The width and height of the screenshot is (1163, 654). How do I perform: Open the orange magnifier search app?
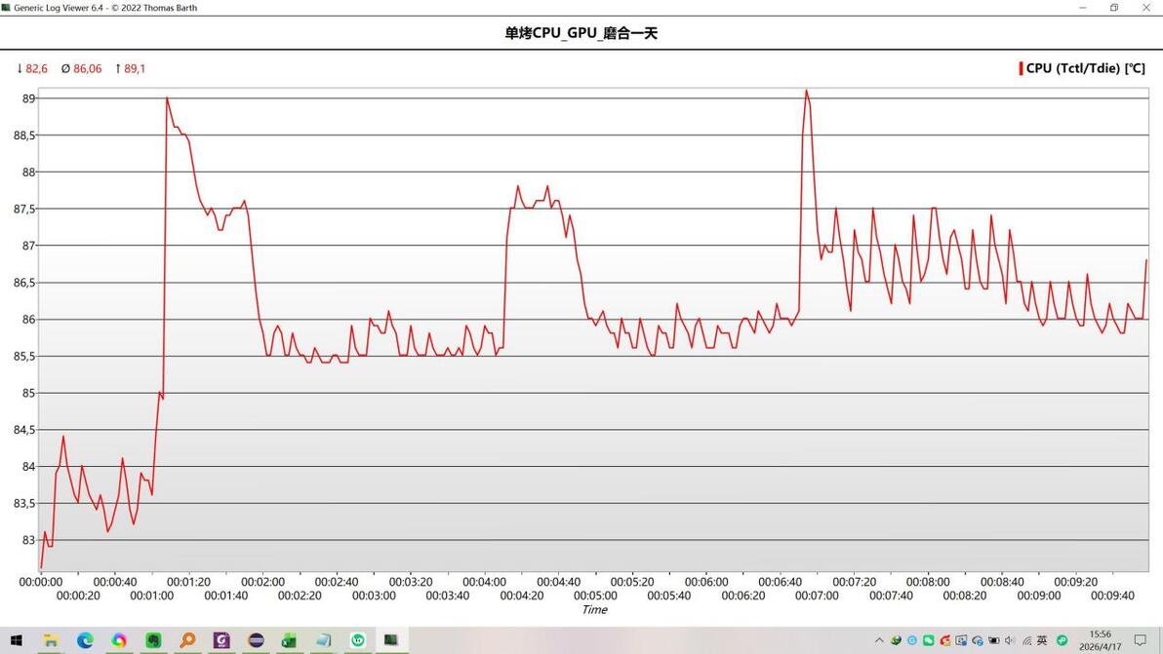[187, 640]
